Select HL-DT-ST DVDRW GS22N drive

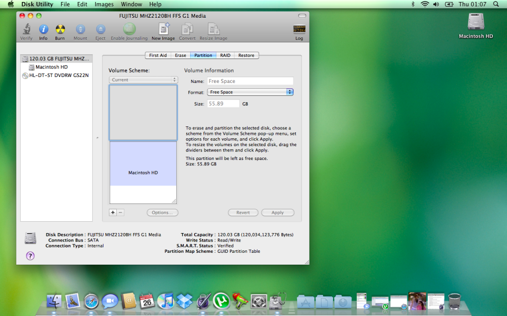[56, 76]
